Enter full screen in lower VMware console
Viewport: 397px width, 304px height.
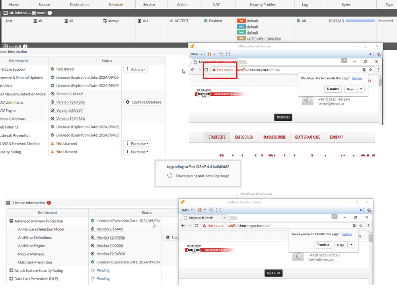point(218,210)
